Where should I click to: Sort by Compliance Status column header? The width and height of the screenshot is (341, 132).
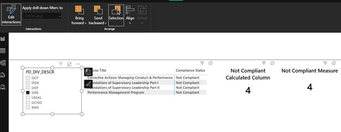(x=190, y=70)
